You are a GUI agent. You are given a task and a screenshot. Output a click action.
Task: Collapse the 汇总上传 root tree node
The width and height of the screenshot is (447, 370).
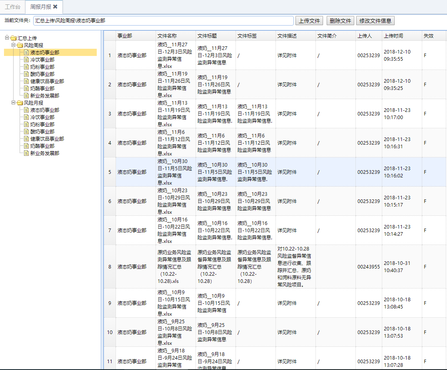7,38
